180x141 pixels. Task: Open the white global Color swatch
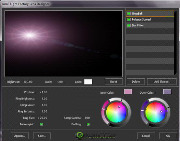[x=88, y=82]
